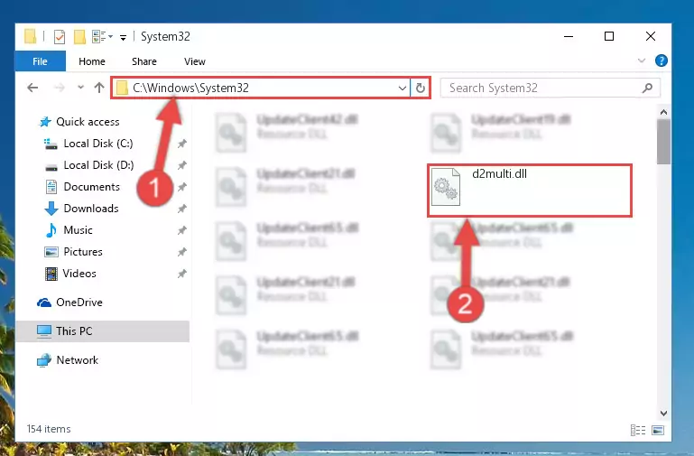Click the vertical scrollbar thumb
Viewport: 694px width, 456px height.
(x=663, y=142)
